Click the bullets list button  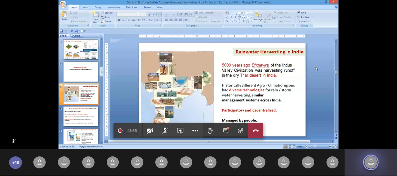(x=168, y=14)
